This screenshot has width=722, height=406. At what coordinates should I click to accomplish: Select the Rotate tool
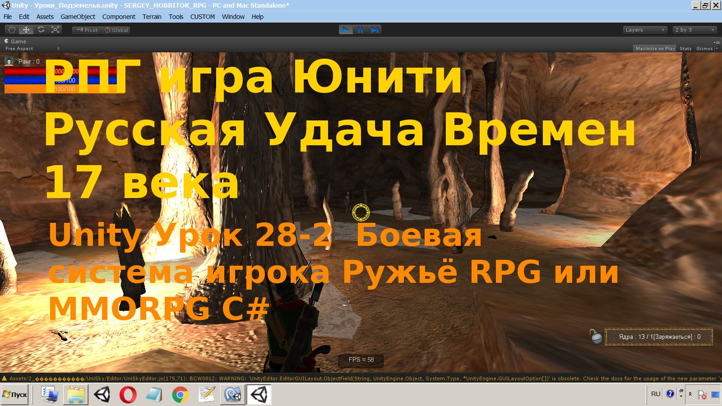41,30
